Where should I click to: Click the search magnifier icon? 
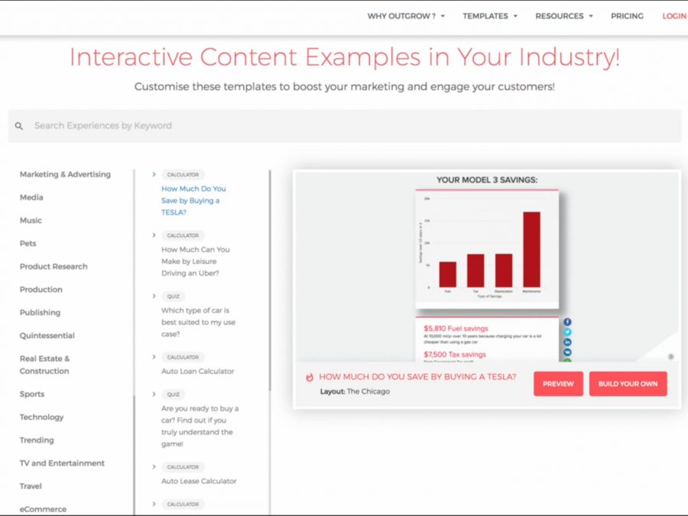pyautogui.click(x=19, y=126)
